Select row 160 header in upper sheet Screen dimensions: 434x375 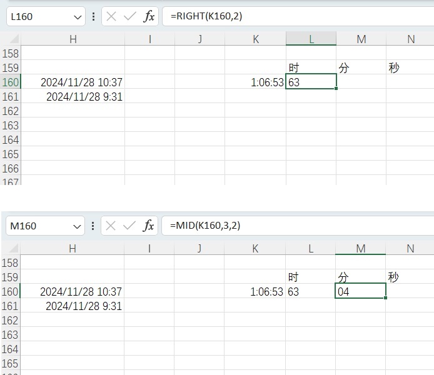[11, 82]
